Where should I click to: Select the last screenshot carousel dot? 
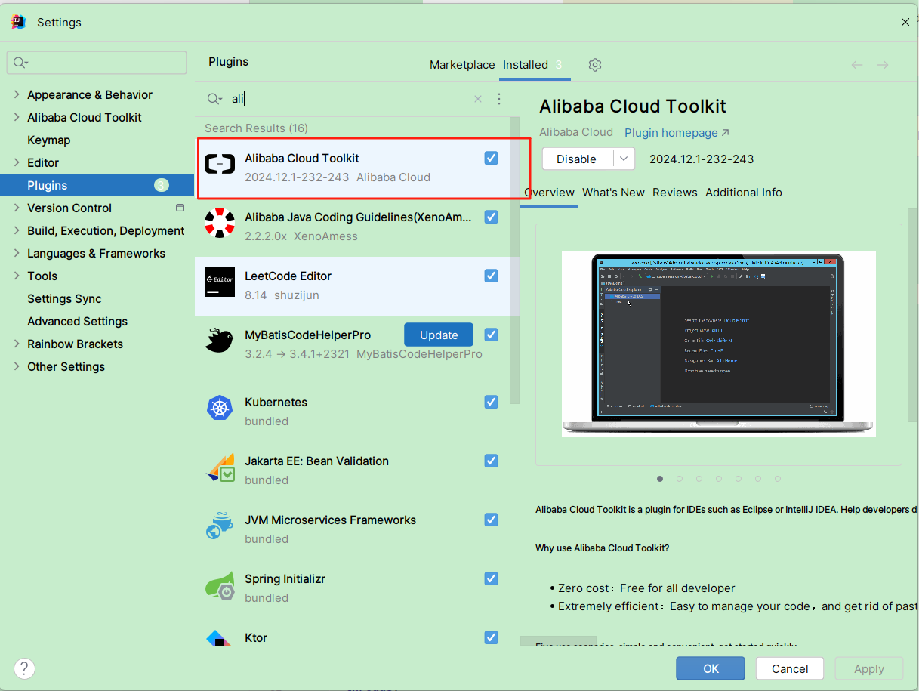[778, 478]
